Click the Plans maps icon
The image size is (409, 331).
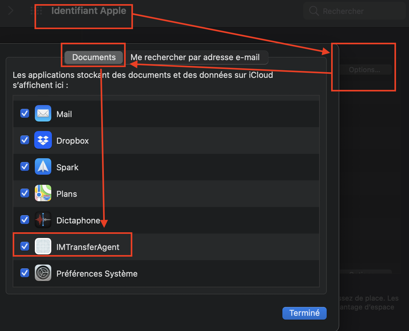pyautogui.click(x=43, y=193)
